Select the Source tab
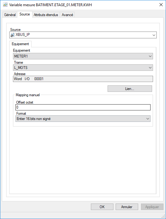This screenshot has width=166, height=219. [x=24, y=14]
